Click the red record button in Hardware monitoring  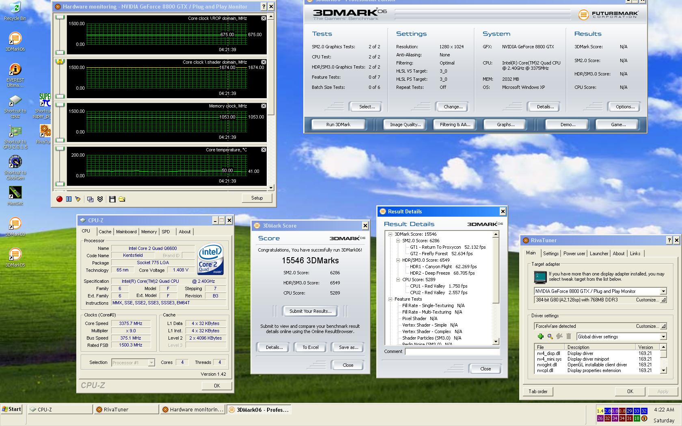pos(59,199)
